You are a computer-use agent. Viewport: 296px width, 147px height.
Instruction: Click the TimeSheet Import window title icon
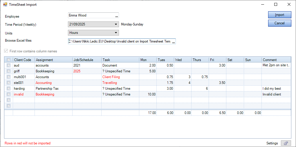click(5, 5)
